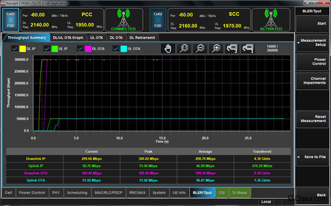331x206 pixels.
Task: Click Downlink IP current value 299.66 Mbps
Action: tap(92, 159)
